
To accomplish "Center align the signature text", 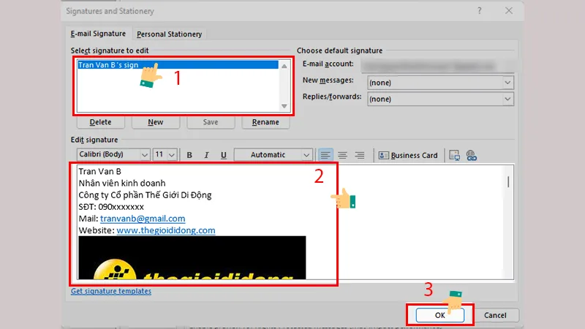I will pos(342,155).
